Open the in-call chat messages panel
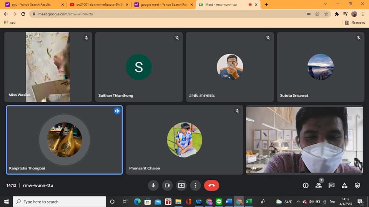The image size is (369, 207). pos(331,185)
